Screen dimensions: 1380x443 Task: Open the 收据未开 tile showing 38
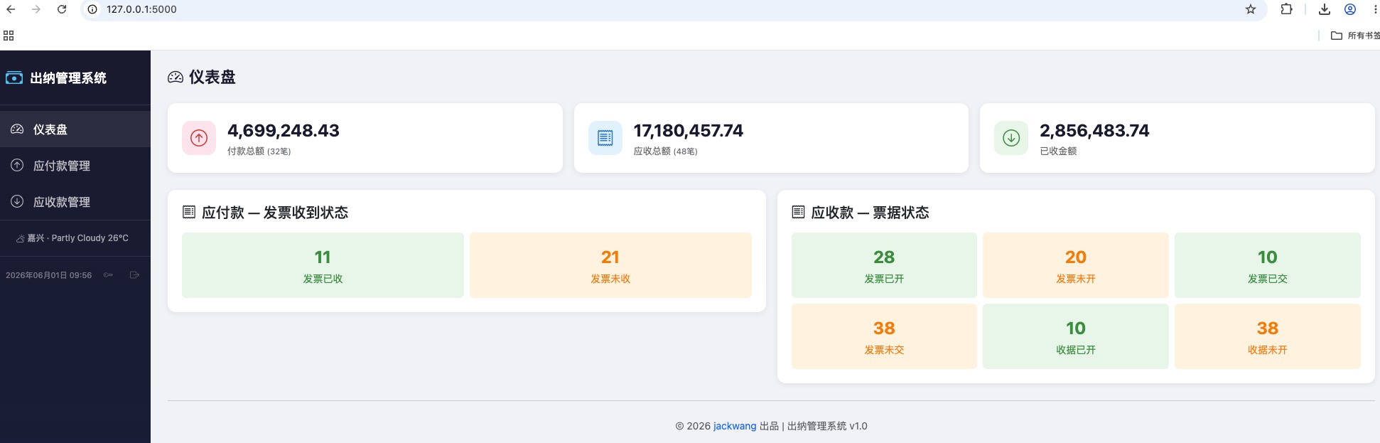pyautogui.click(x=1268, y=336)
